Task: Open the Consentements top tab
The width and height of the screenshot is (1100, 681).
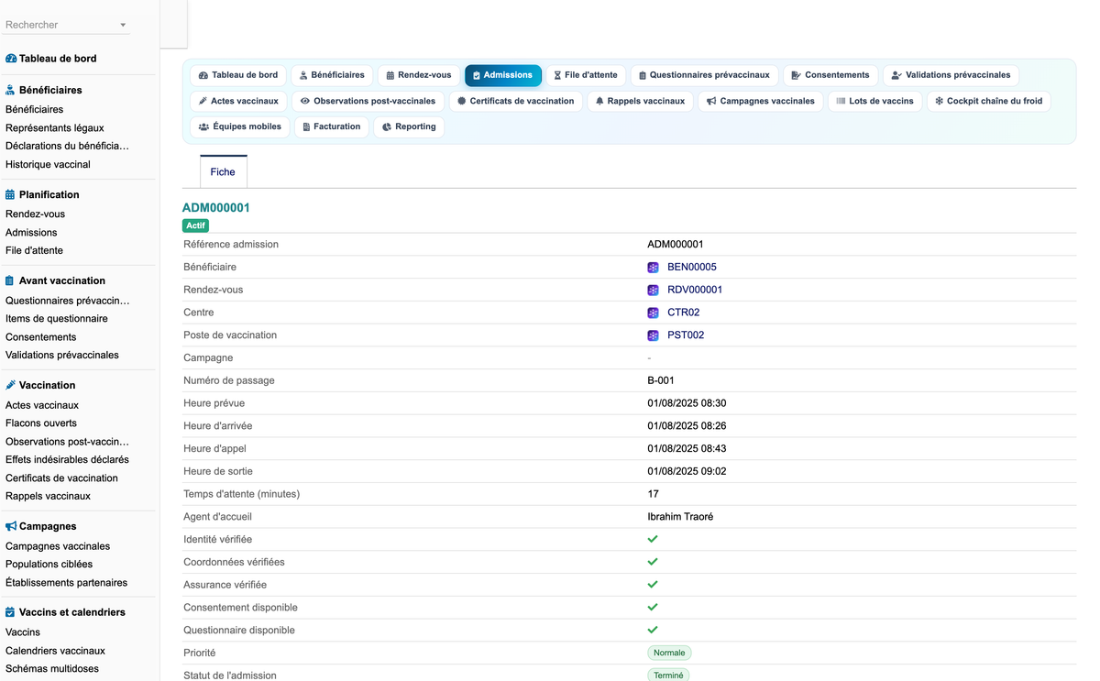Action: pos(830,75)
